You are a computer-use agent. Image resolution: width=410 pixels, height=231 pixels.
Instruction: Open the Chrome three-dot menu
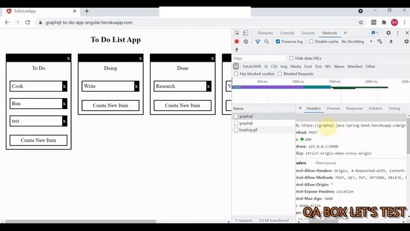click(x=404, y=22)
